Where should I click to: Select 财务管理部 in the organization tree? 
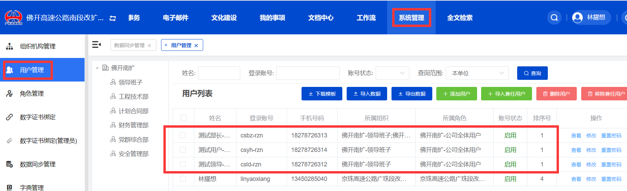(133, 125)
